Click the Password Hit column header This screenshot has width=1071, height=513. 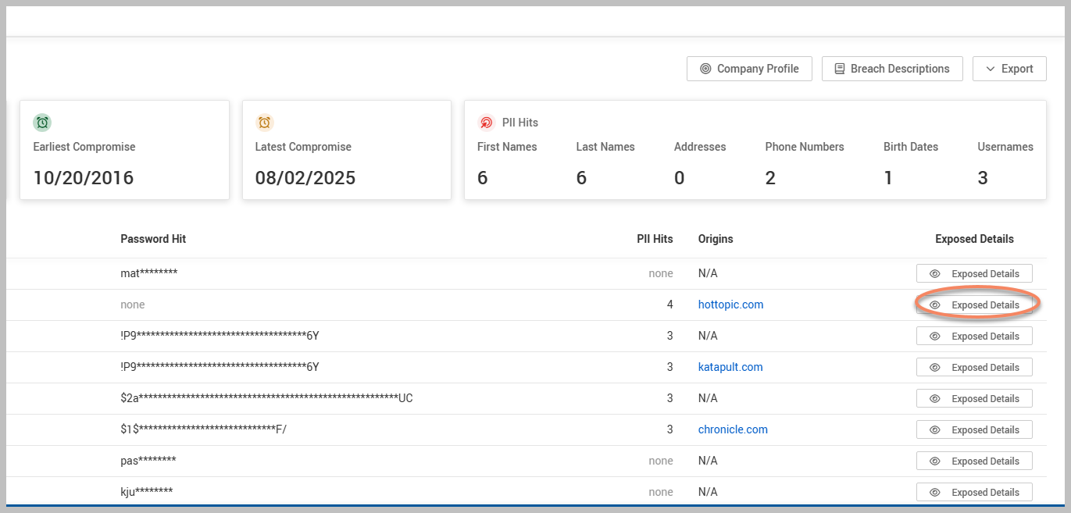click(x=153, y=239)
